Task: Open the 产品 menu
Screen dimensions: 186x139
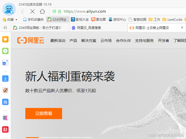Action: point(73,41)
